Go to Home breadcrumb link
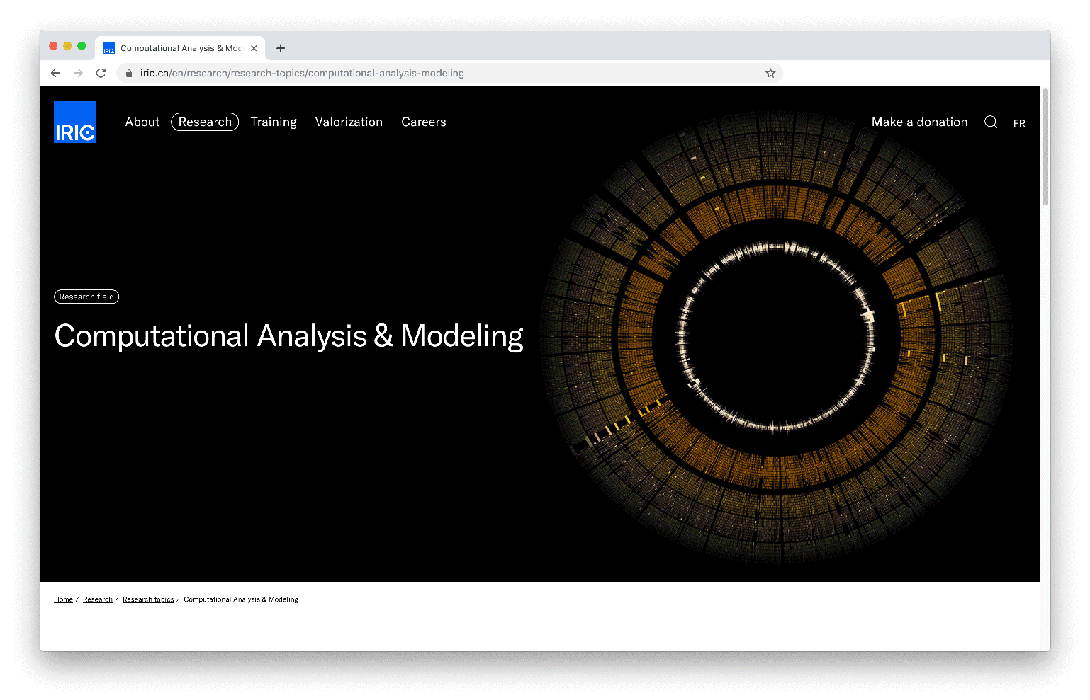This screenshot has width=1090, height=700. pyautogui.click(x=63, y=599)
